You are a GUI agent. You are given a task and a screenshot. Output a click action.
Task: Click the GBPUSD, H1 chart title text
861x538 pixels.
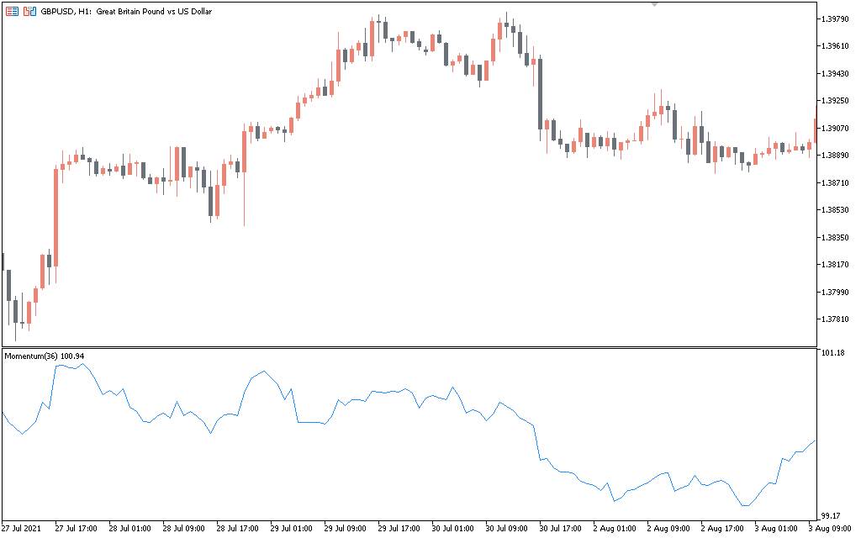(x=126, y=12)
